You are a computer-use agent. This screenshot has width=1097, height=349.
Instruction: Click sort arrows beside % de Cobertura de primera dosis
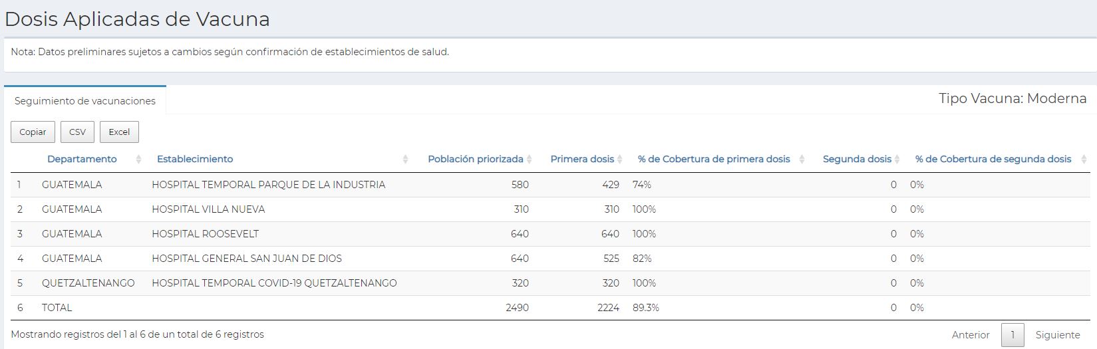pos(802,160)
